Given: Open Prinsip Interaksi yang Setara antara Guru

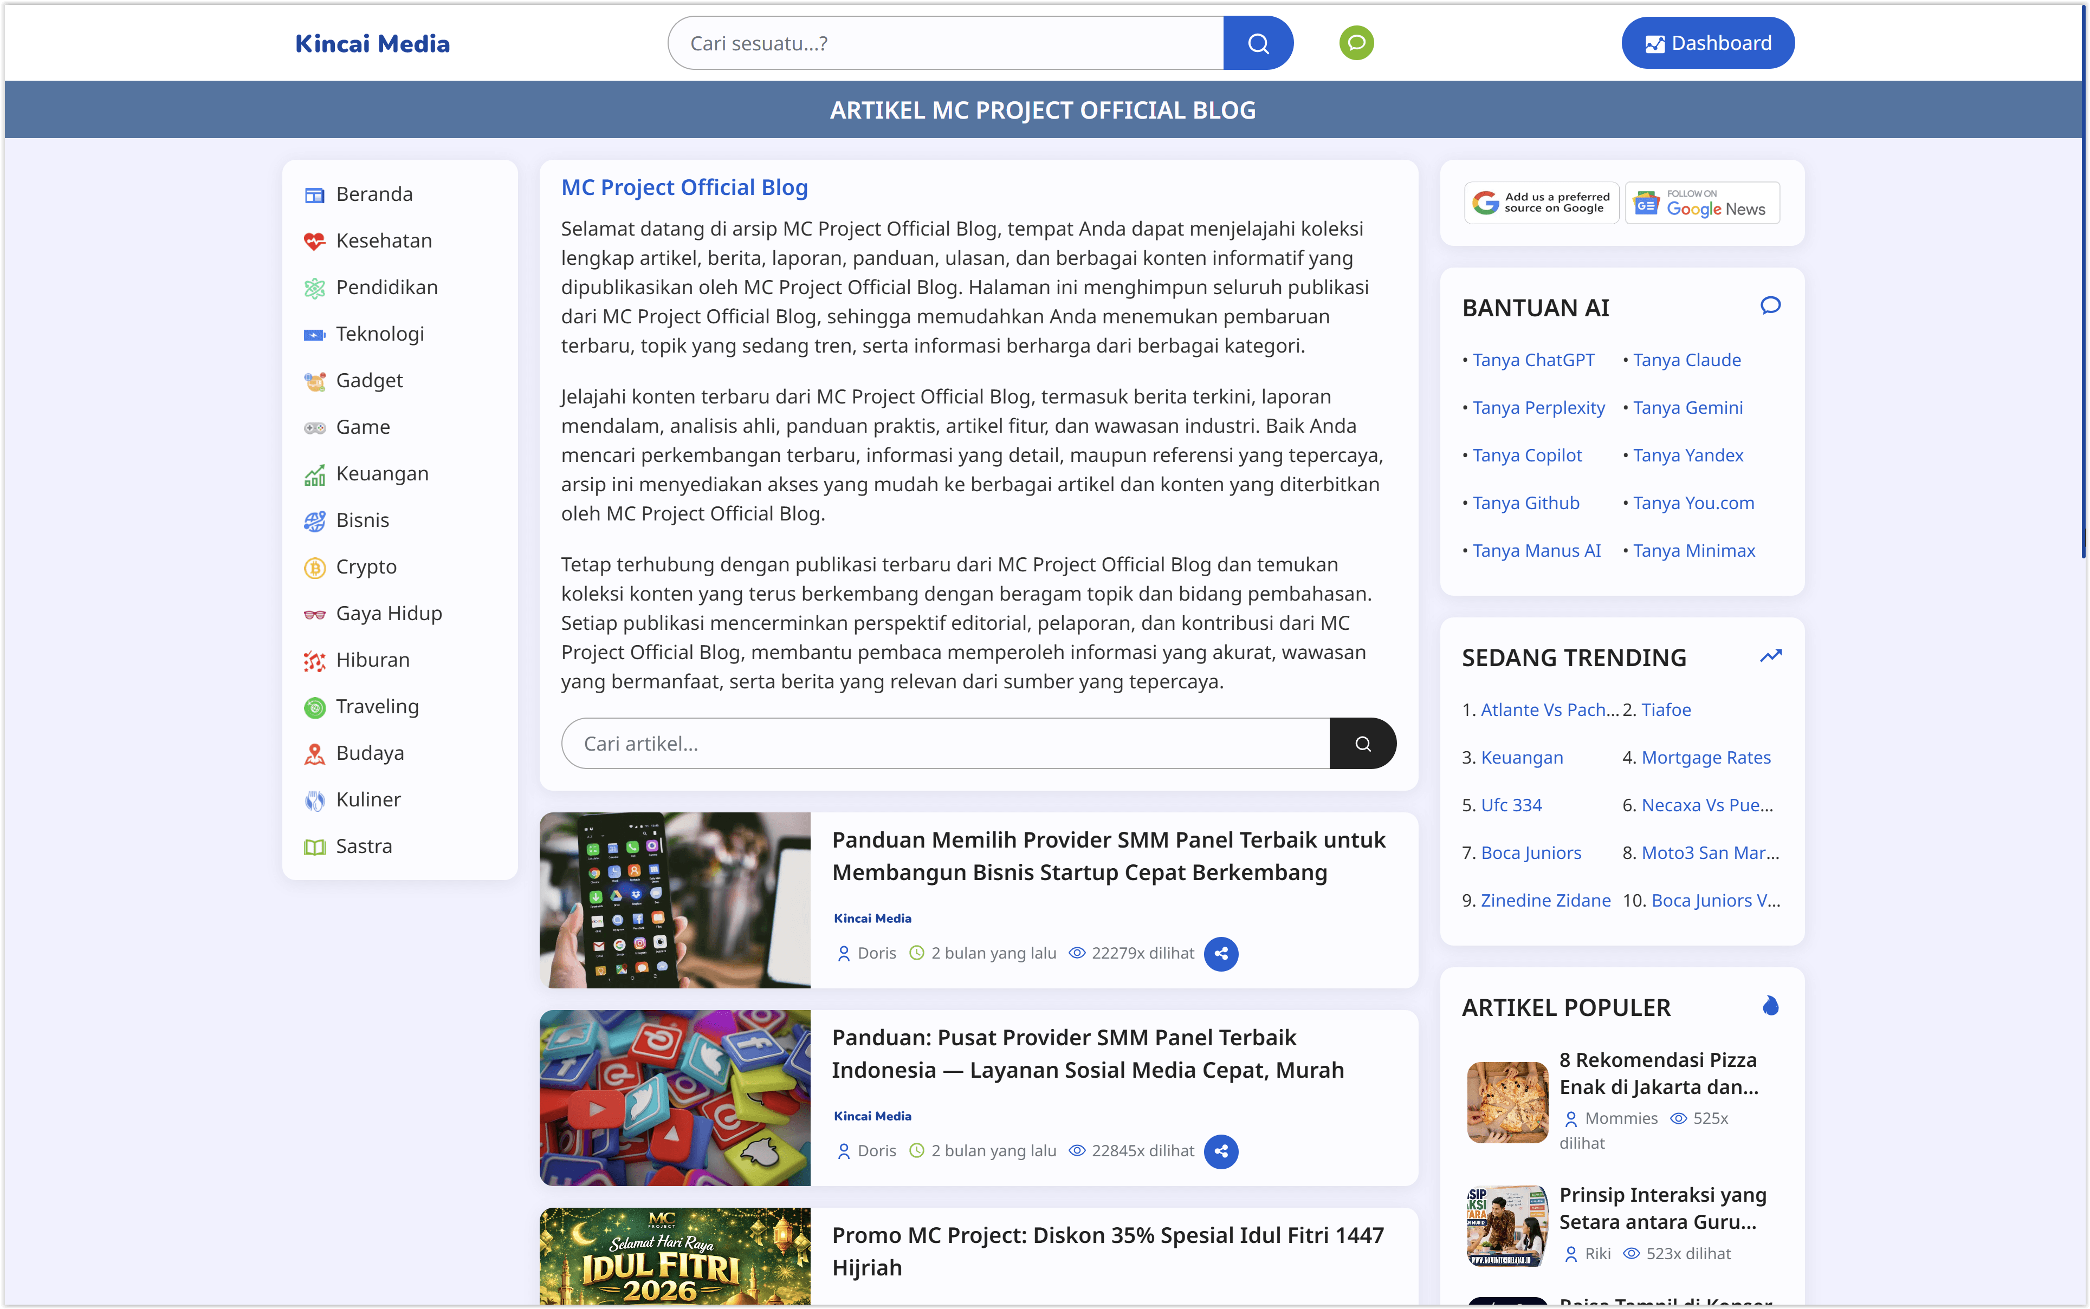Looking at the screenshot, I should [x=1662, y=1209].
